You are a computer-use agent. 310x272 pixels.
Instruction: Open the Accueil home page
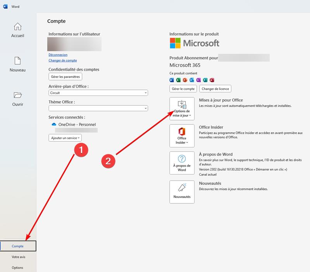click(17, 30)
